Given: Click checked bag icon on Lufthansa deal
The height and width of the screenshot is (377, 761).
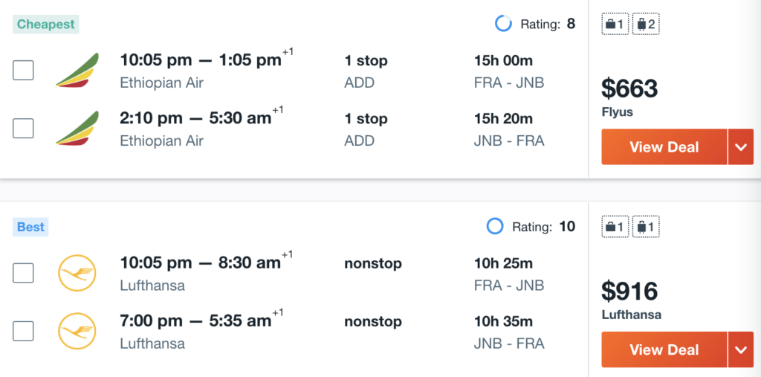Looking at the screenshot, I should (x=646, y=226).
